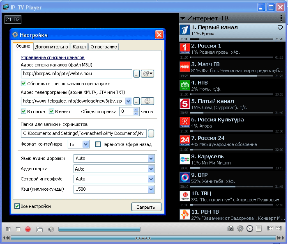Toggle the 'В списке' checkbox
This screenshot has width=288, height=244.
pos(23,112)
